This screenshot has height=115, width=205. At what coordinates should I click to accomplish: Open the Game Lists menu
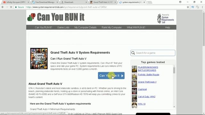(63, 27)
